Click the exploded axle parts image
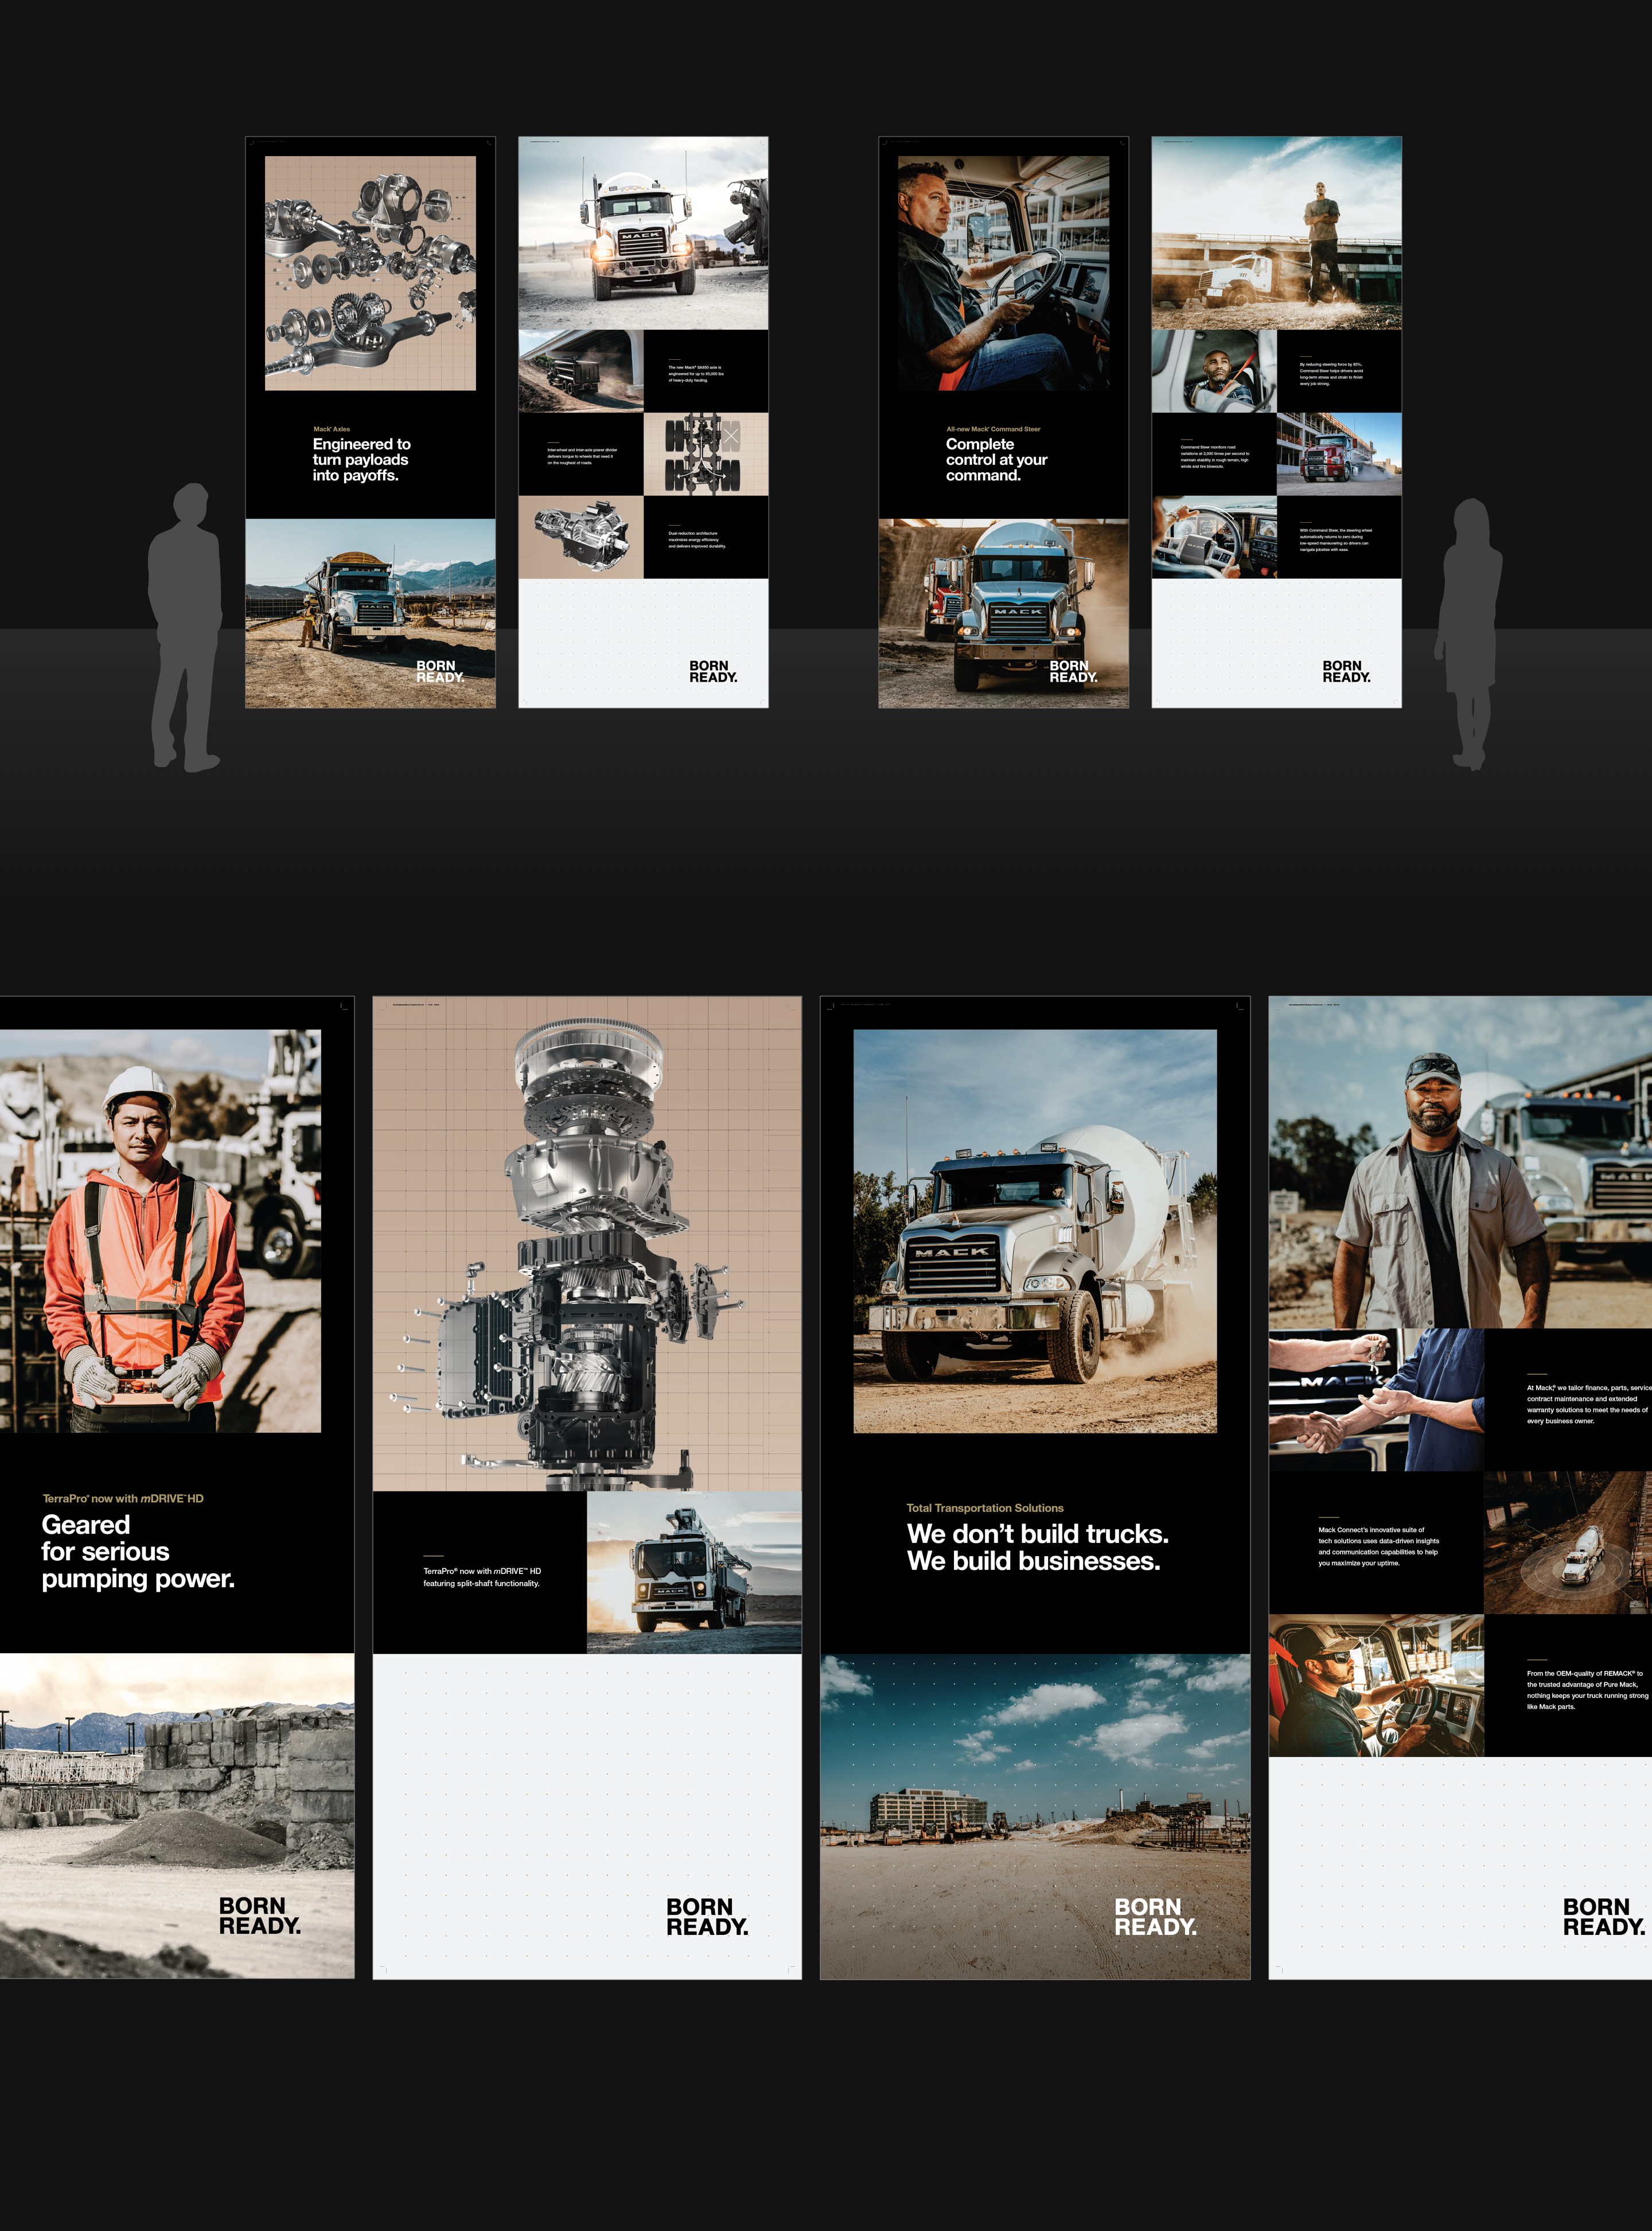The width and height of the screenshot is (1652, 2231). click(x=370, y=272)
